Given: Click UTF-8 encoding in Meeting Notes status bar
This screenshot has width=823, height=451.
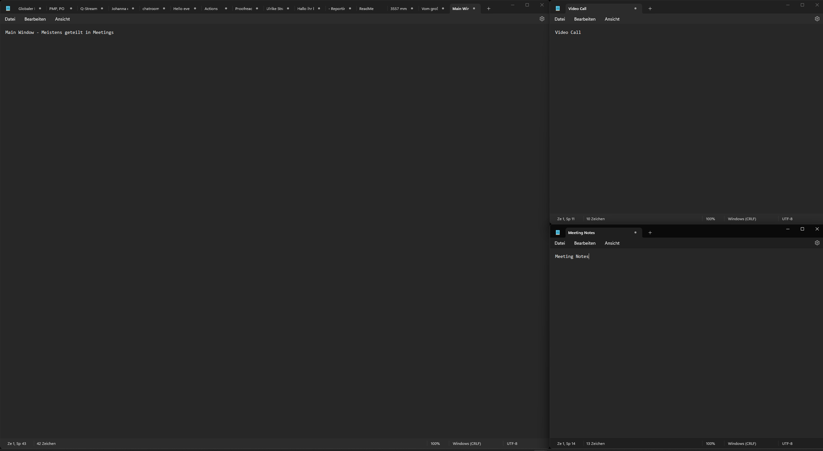Looking at the screenshot, I should point(787,444).
